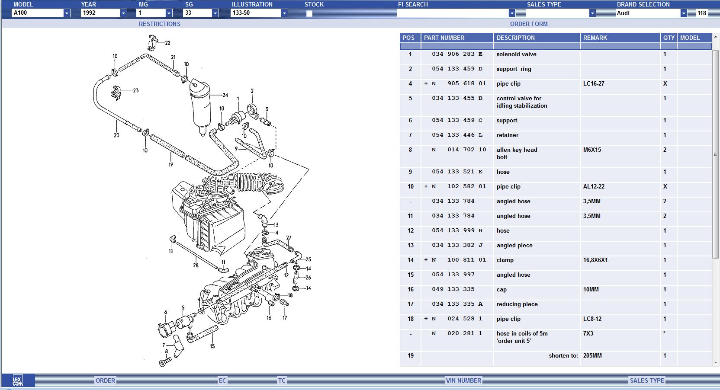Switch to the RESTRICTIONS tab
Screen dimensions: 720x390
(x=159, y=24)
